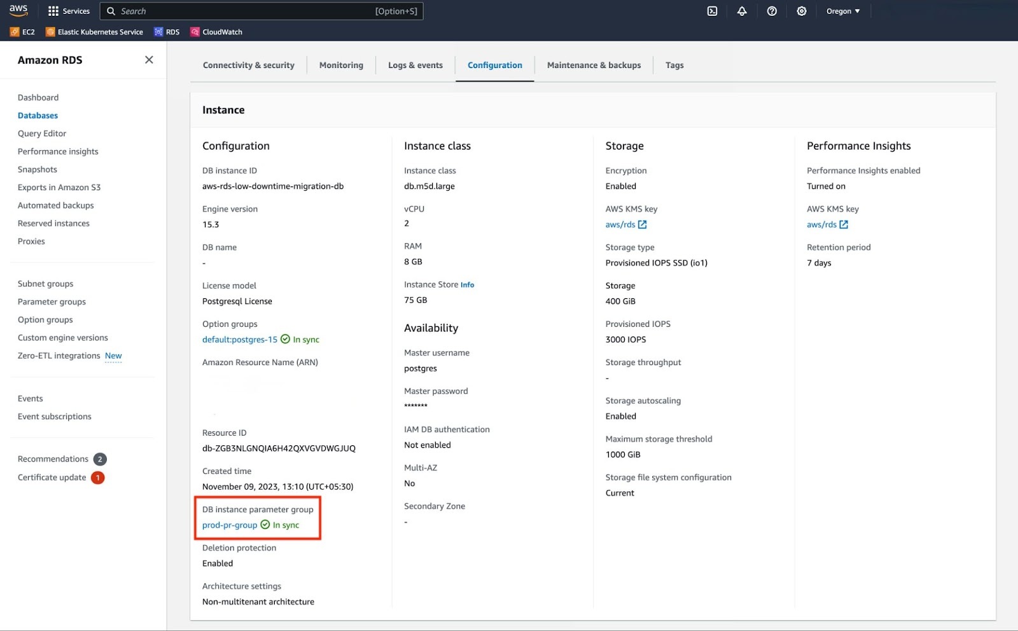Click the In sync check icon for option group
The image size is (1018, 631).
pos(286,339)
